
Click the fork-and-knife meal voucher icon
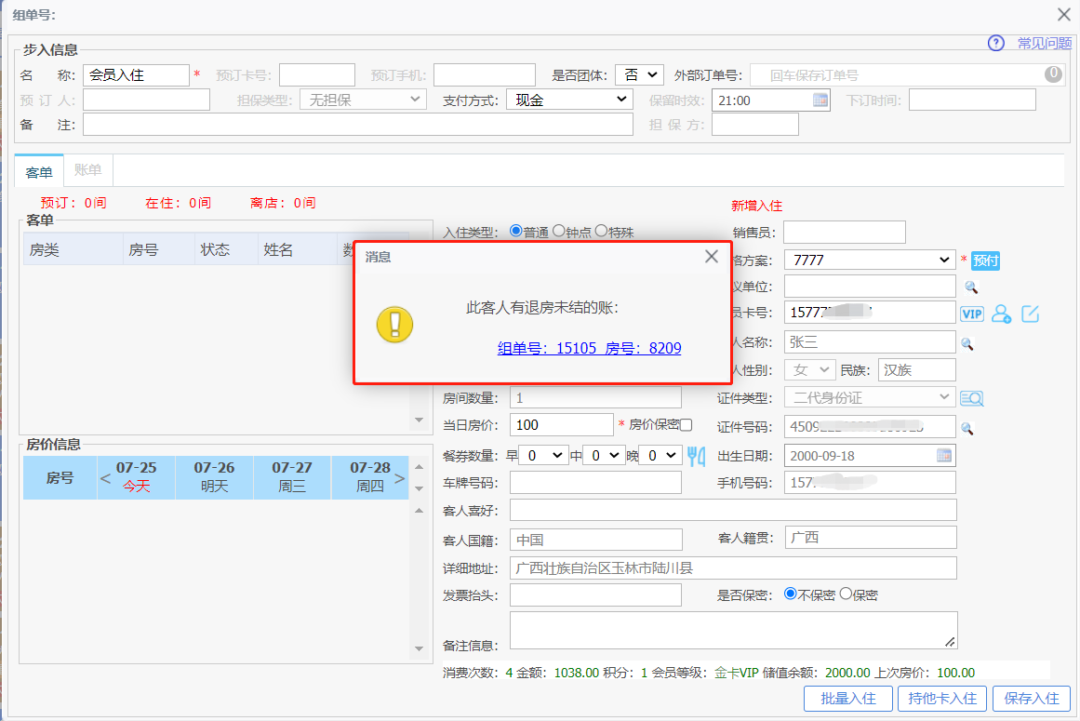(697, 456)
